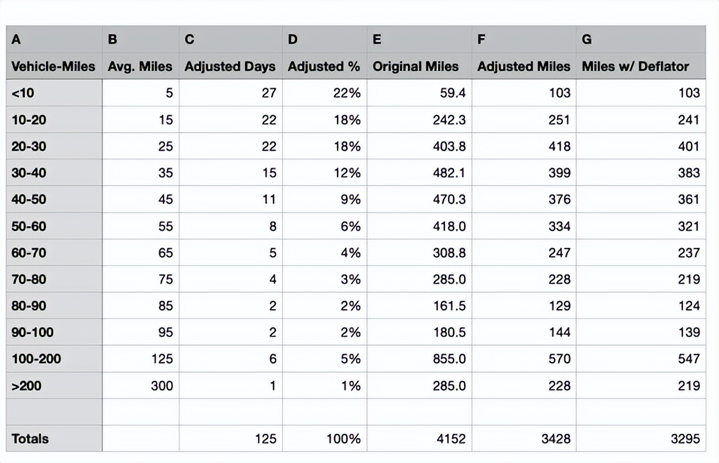The width and height of the screenshot is (719, 463).
Task: Click the Miles w/ Deflator header
Action: [x=640, y=66]
